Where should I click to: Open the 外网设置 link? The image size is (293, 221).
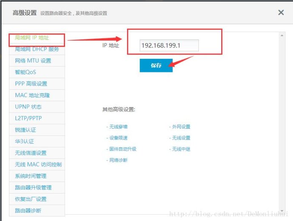(181, 127)
